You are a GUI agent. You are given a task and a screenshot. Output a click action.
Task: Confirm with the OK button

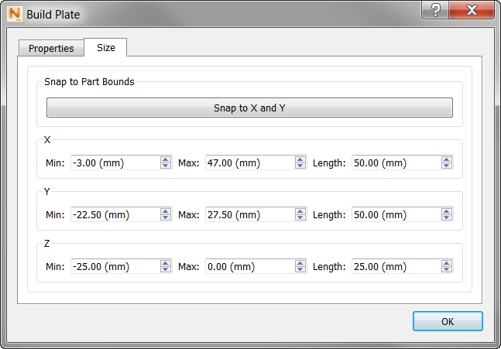(448, 321)
